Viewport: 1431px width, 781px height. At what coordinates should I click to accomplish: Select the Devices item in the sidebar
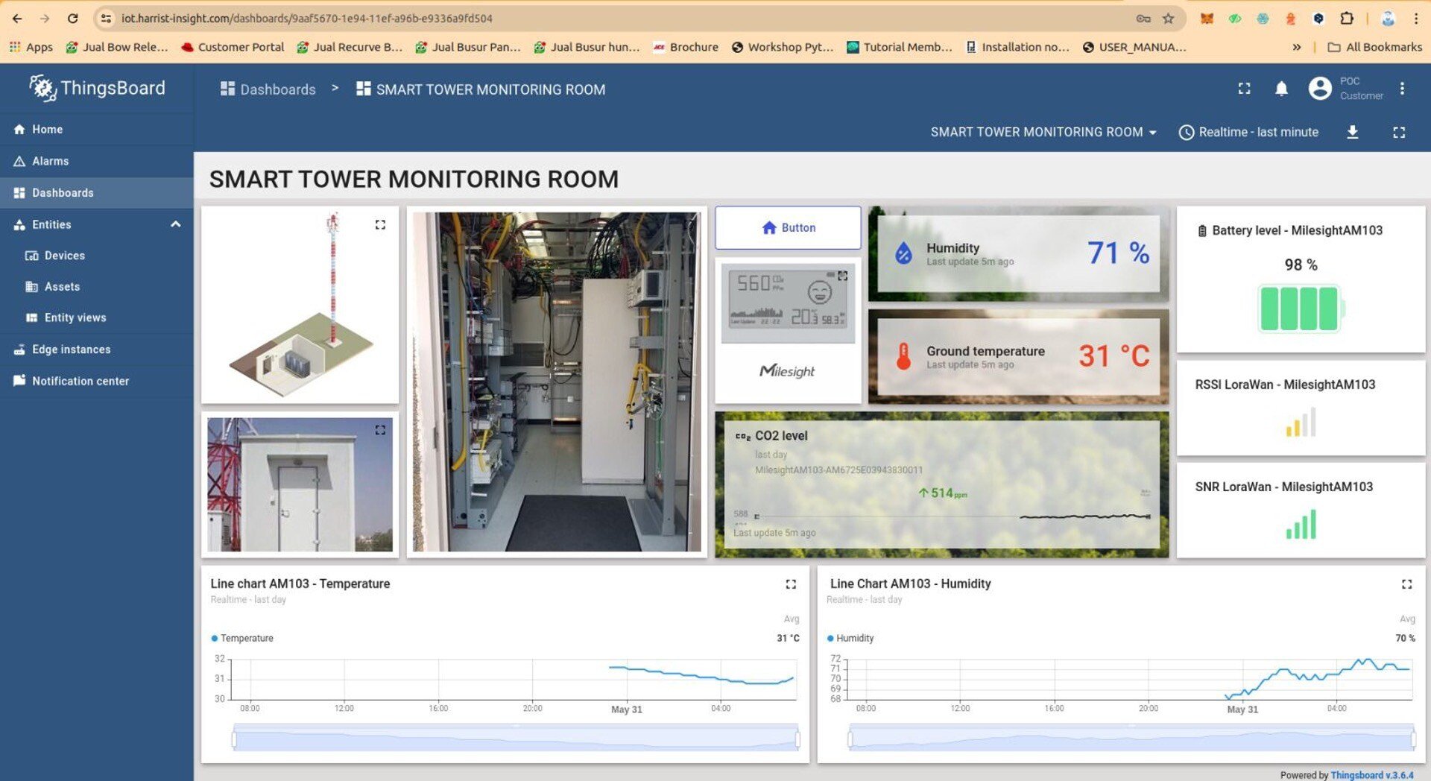(64, 255)
